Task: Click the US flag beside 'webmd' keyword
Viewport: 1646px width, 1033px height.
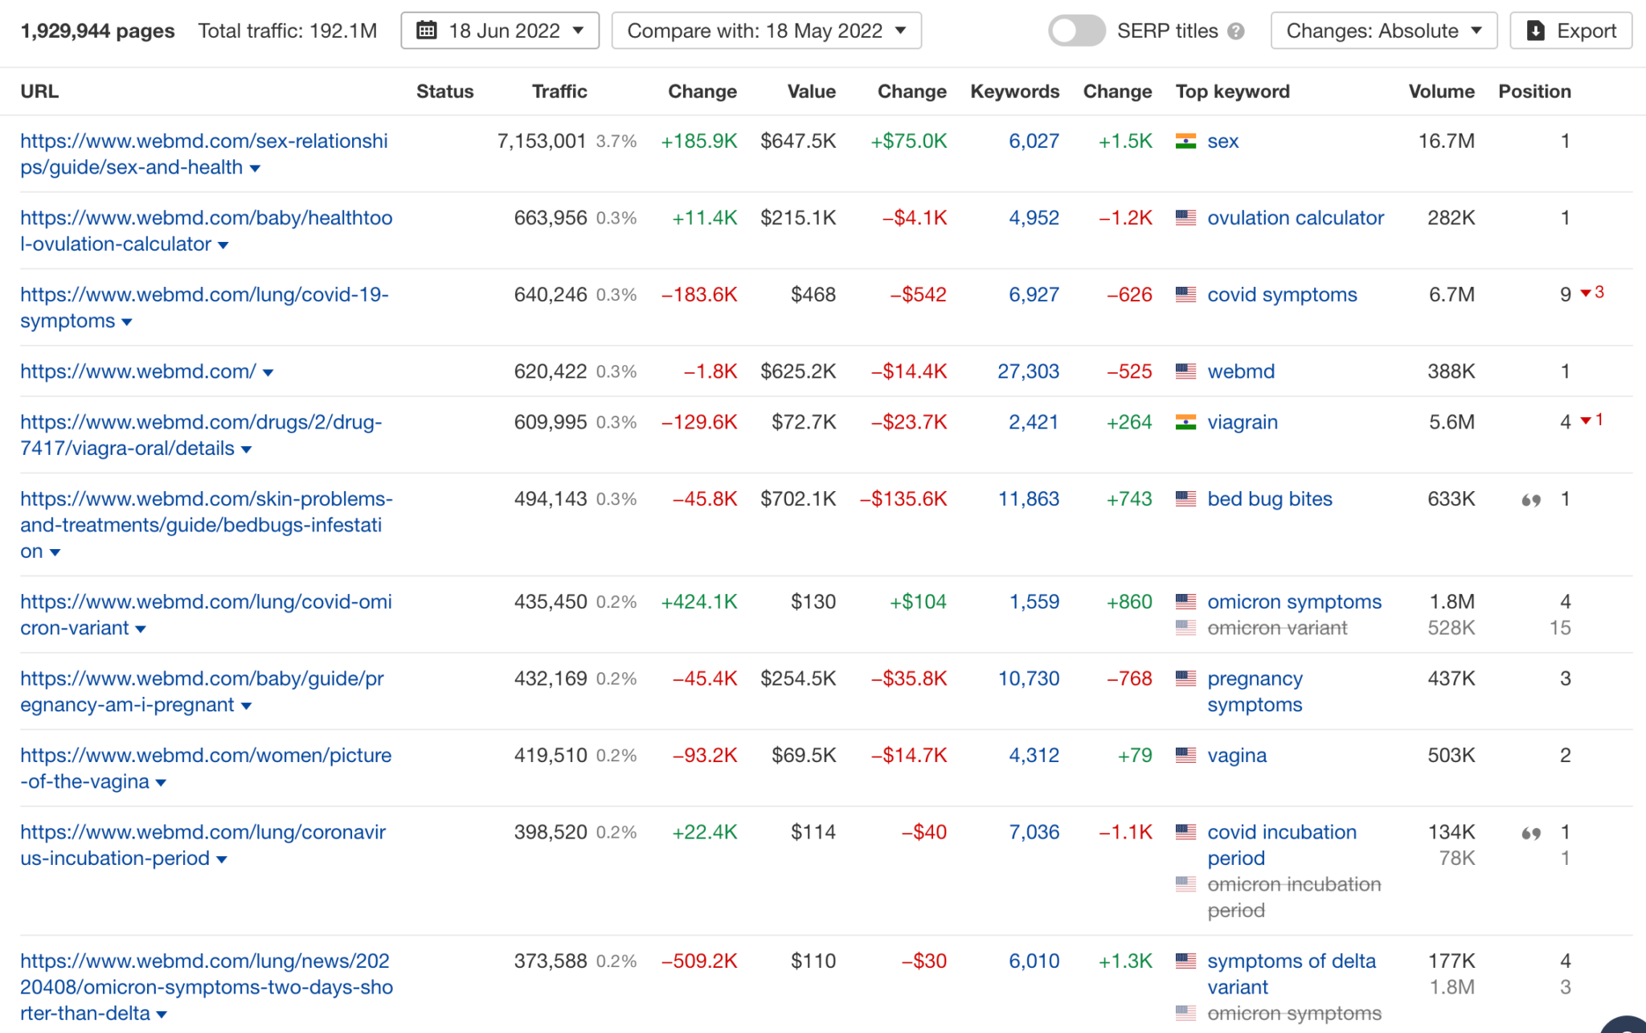Action: point(1185,371)
